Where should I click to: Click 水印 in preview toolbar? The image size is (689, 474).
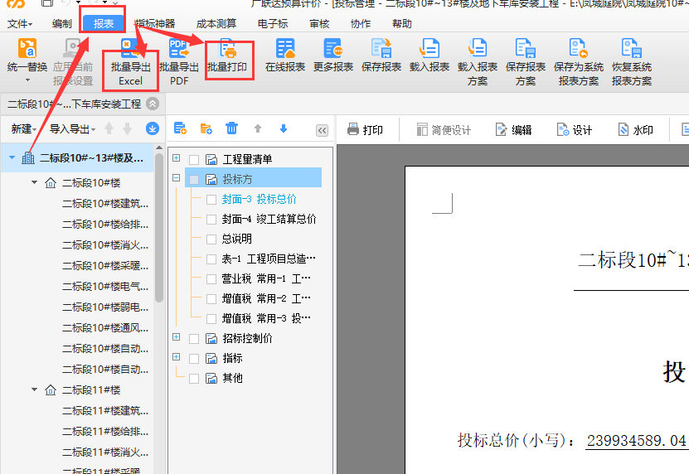coord(635,129)
